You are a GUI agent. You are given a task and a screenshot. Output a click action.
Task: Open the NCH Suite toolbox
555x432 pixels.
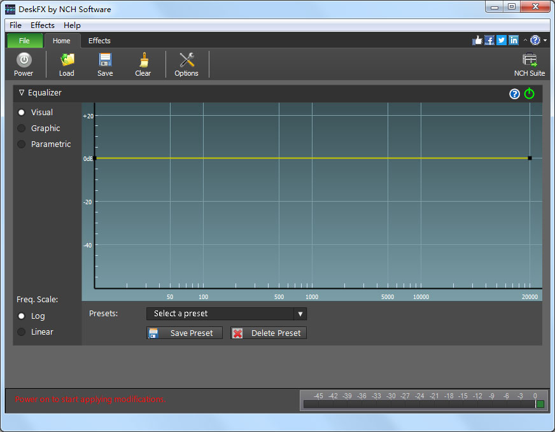(529, 64)
